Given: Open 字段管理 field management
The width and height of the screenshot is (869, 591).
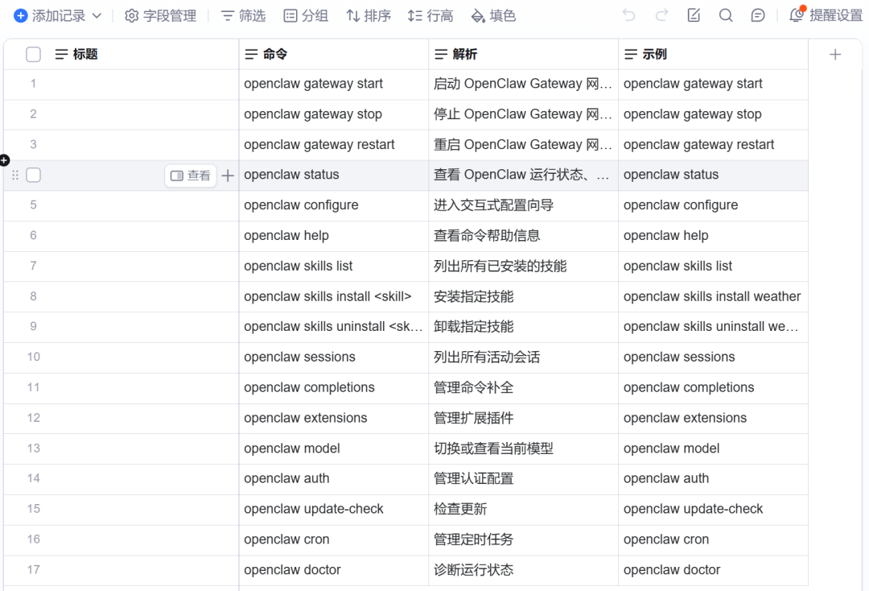Looking at the screenshot, I should pyautogui.click(x=161, y=16).
